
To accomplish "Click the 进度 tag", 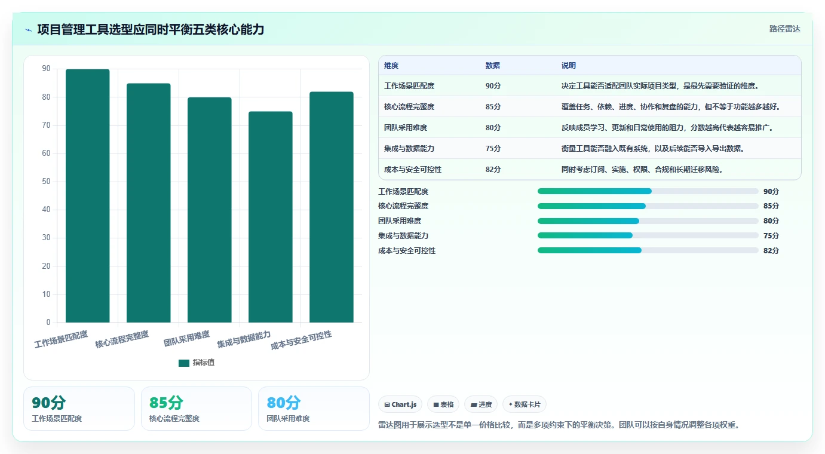I will point(481,404).
